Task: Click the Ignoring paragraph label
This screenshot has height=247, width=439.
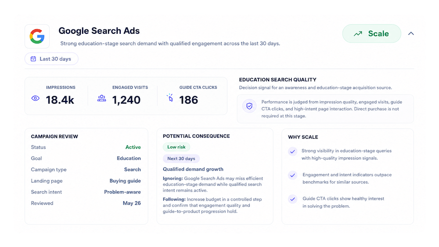Action: 173,179
